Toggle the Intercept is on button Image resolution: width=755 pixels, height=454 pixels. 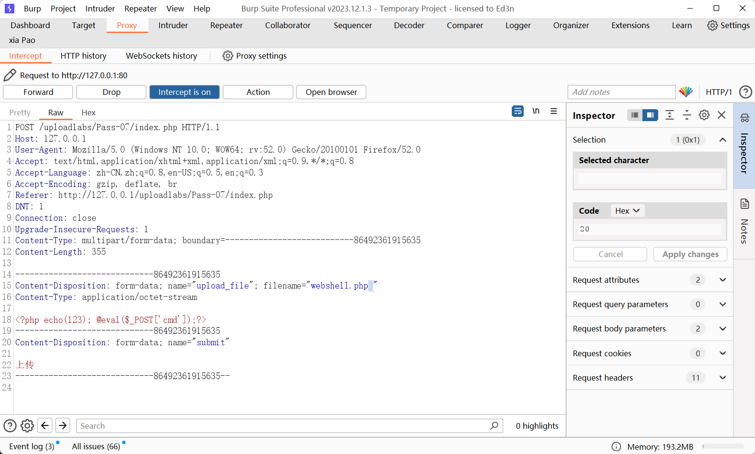click(185, 92)
